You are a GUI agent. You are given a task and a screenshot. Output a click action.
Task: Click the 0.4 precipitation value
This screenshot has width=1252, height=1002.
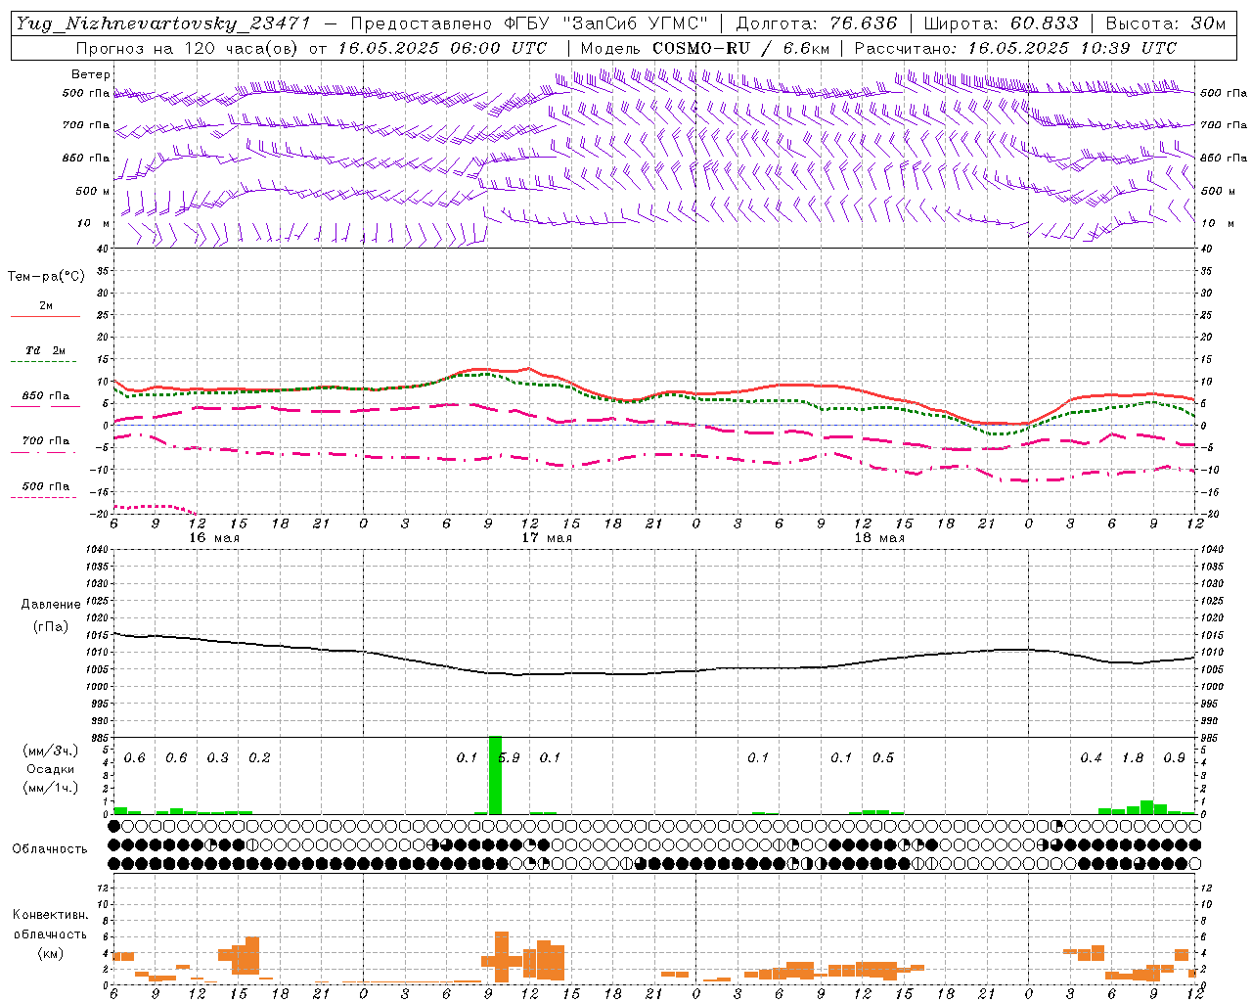point(1092,758)
